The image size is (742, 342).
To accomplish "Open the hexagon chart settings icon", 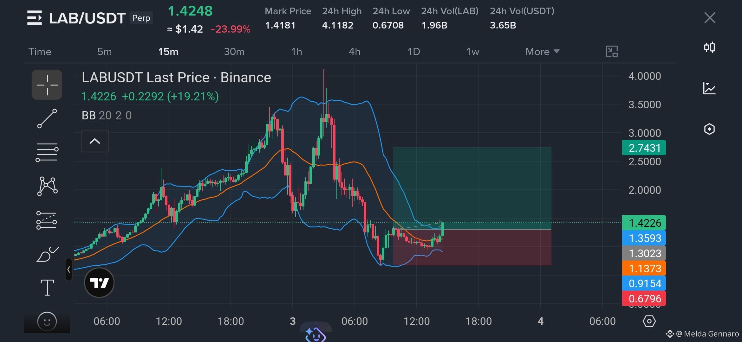I will coord(709,129).
